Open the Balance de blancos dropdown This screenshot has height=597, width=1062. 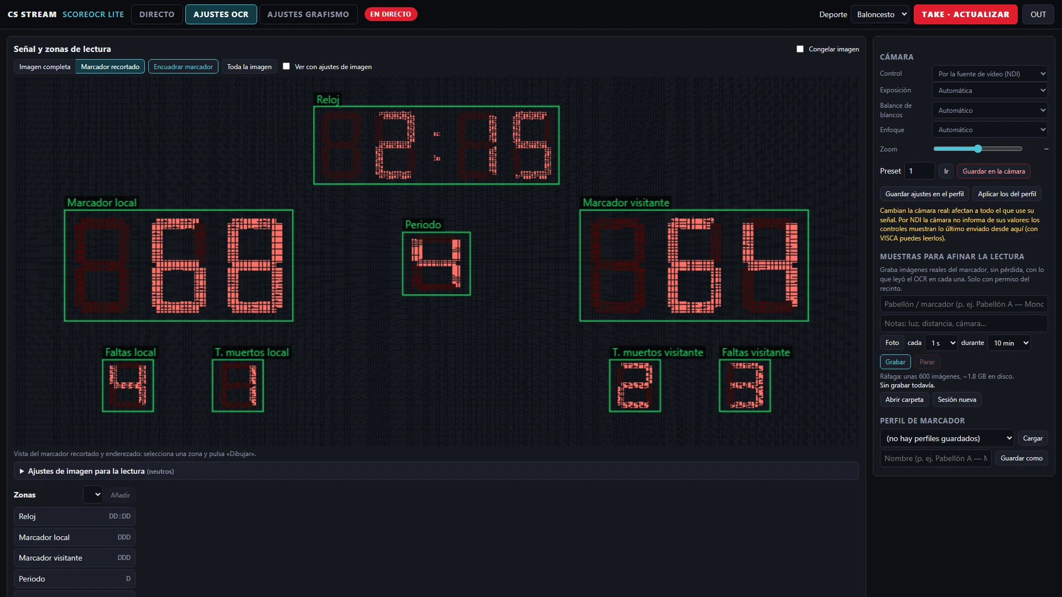coord(990,110)
